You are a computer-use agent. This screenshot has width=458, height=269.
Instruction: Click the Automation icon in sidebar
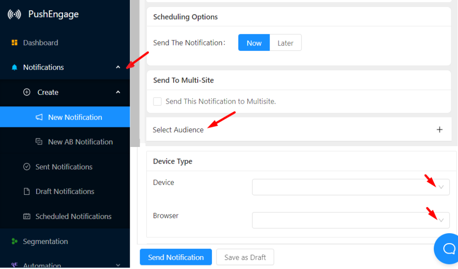coord(14,265)
